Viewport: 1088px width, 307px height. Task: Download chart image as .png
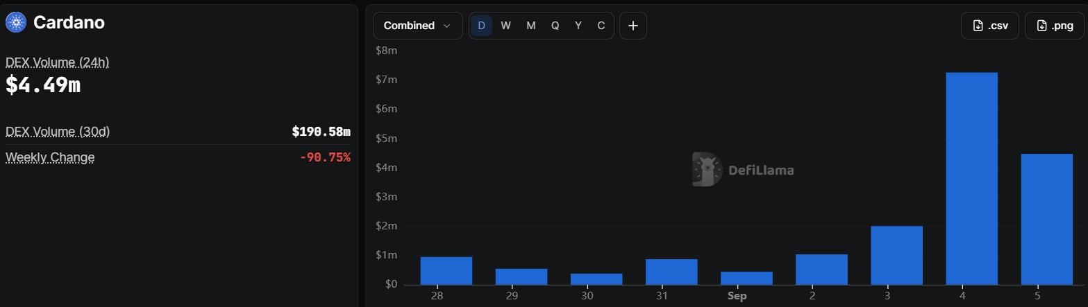coord(1054,26)
